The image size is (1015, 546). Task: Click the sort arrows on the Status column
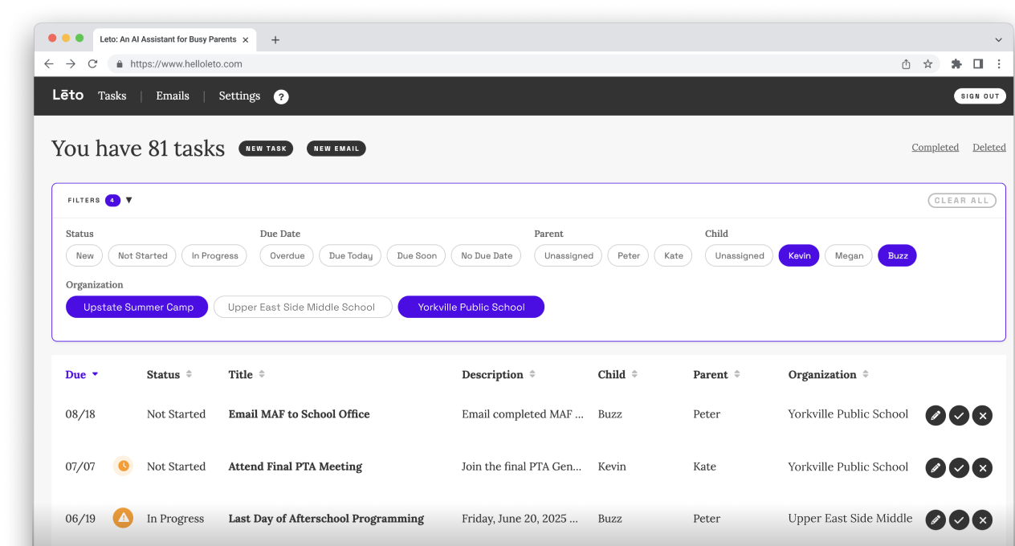tap(191, 374)
